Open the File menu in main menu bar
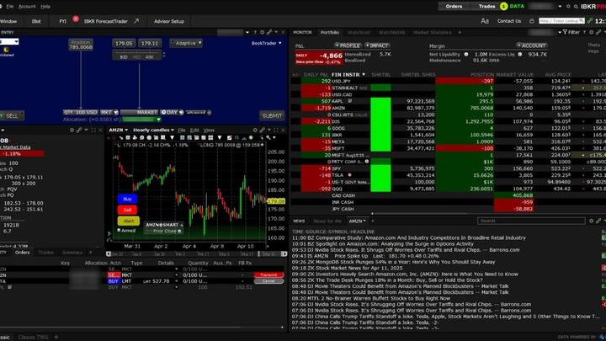This screenshot has height=341, width=606. (x=10, y=7)
